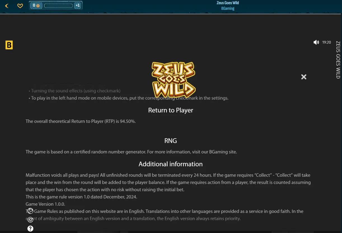342x233 pixels.
Task: Open the coin counter showing 0
Action: [36, 6]
